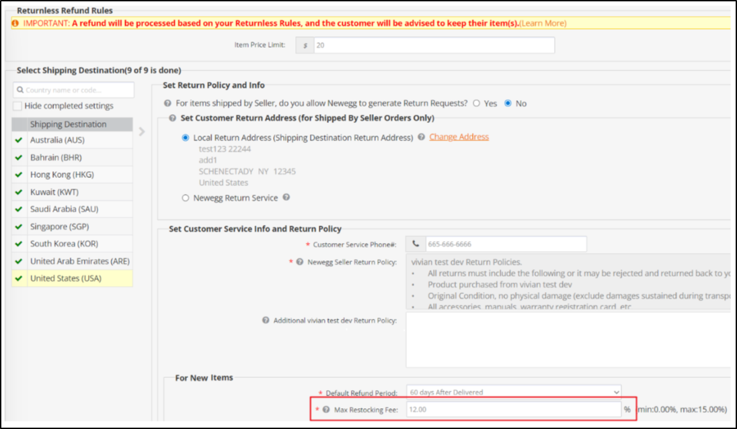Click the country name search box
The height and width of the screenshot is (429, 737).
point(74,90)
